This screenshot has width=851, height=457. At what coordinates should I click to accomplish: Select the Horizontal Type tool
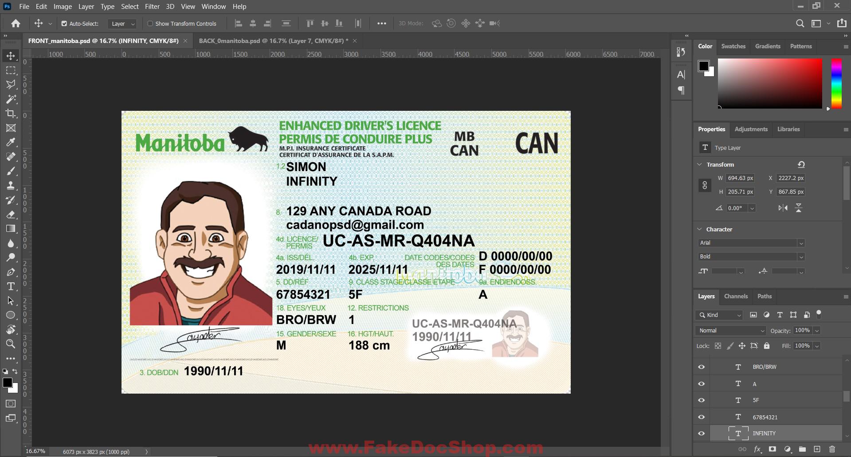(11, 286)
